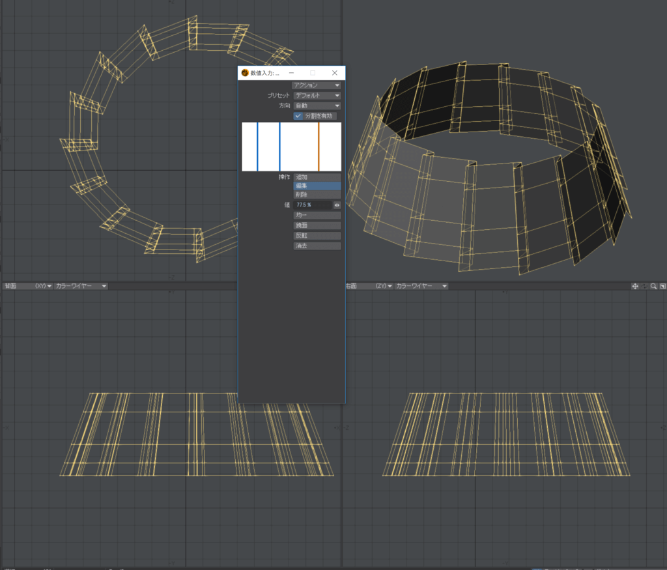Screen dimensions: 667x570
Task: Click the maximize viewport icon in right viewport
Action: point(662,286)
